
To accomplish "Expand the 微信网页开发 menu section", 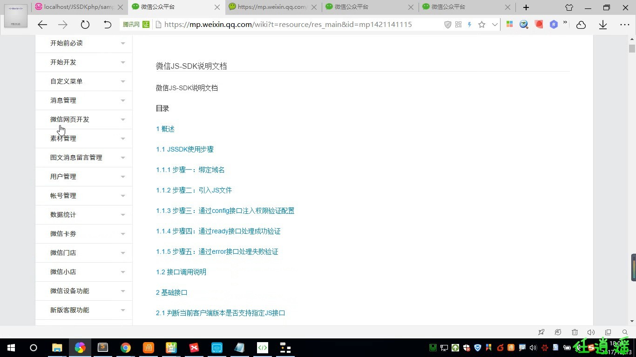I will (84, 119).
